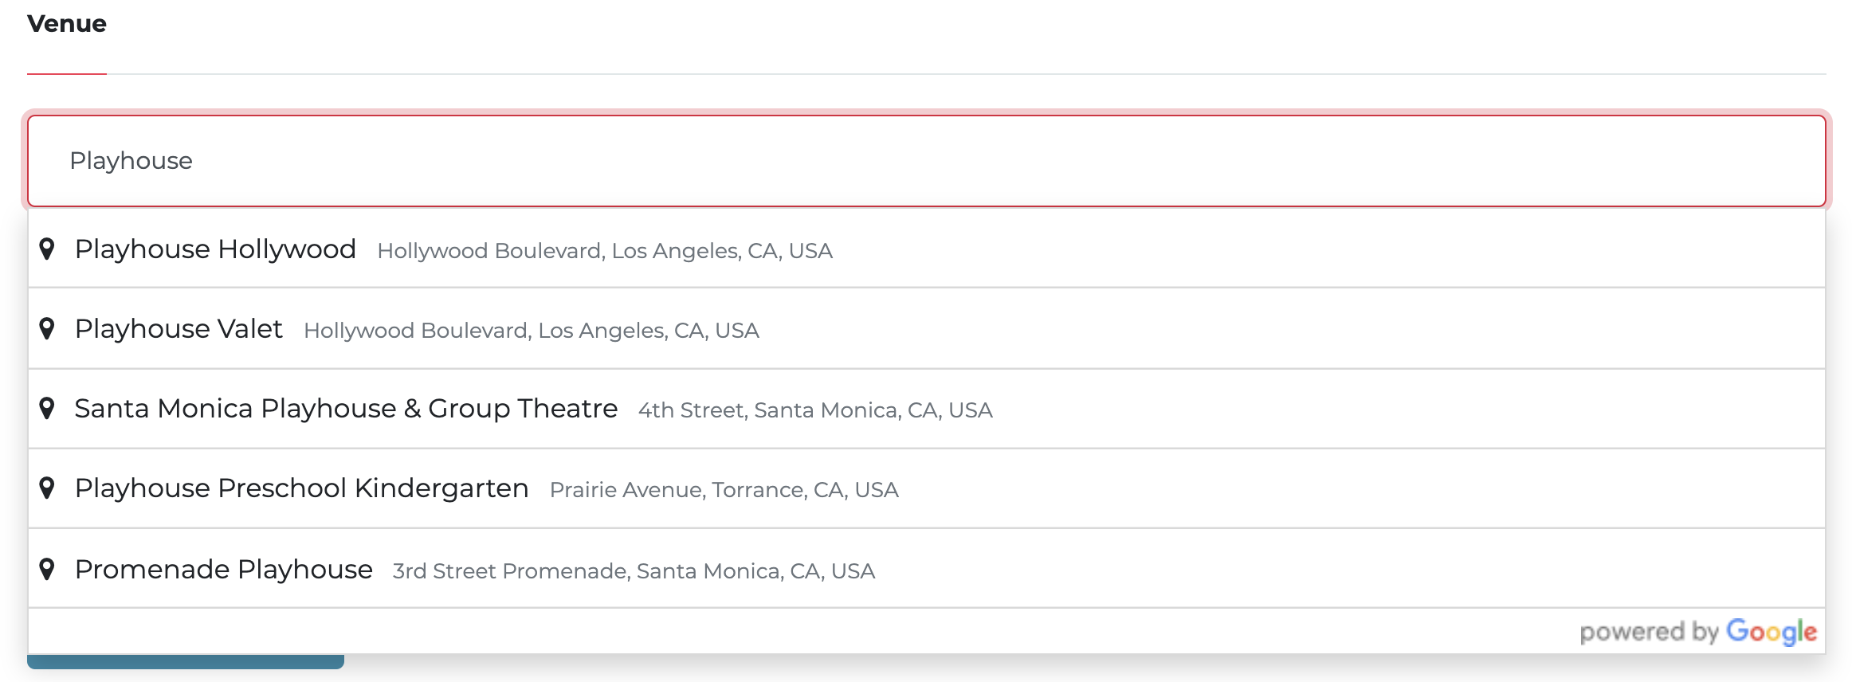Screen dimensions: 1852x682
Task: Click the pin icon beside Playhouse Hollywood
Action: 47,249
